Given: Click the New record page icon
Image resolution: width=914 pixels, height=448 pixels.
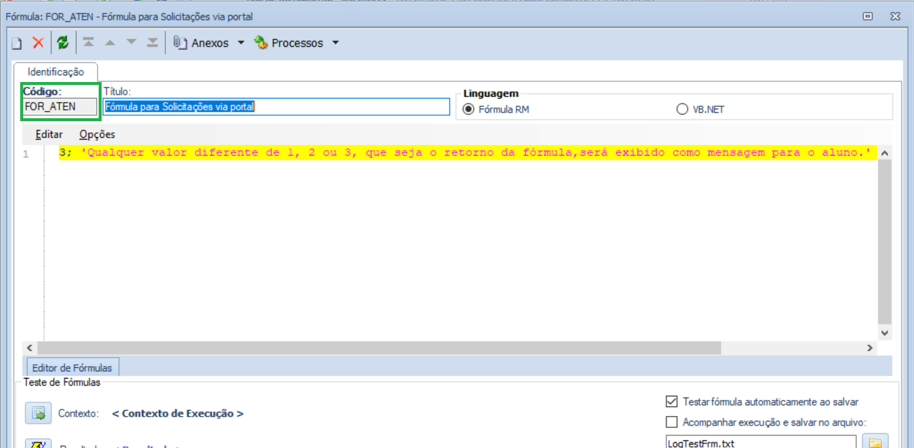Looking at the screenshot, I should click(17, 43).
